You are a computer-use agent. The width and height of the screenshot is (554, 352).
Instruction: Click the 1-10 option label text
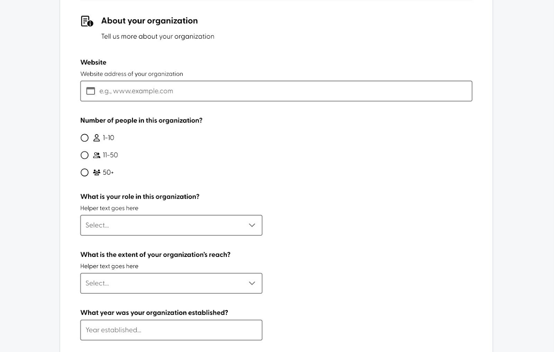click(x=108, y=138)
